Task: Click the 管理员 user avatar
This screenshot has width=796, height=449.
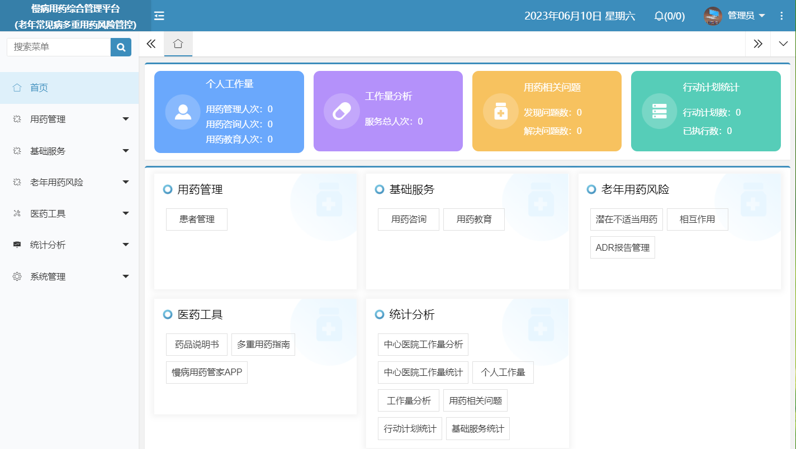Action: tap(713, 16)
